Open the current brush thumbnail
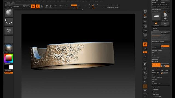 (9, 13)
